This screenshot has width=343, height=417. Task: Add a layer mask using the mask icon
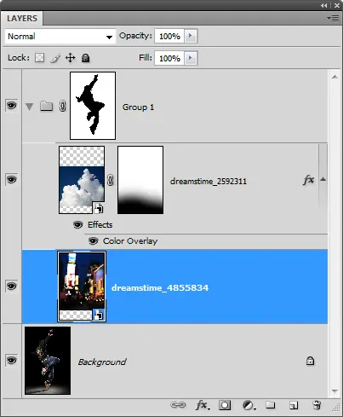(225, 405)
